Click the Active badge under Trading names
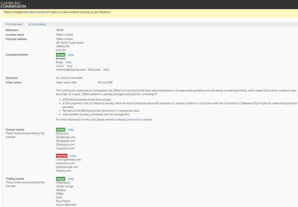The height and width of the screenshot is (207, 298). coord(61,179)
